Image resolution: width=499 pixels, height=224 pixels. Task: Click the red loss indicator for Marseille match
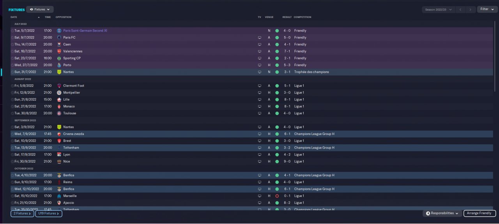point(277,196)
